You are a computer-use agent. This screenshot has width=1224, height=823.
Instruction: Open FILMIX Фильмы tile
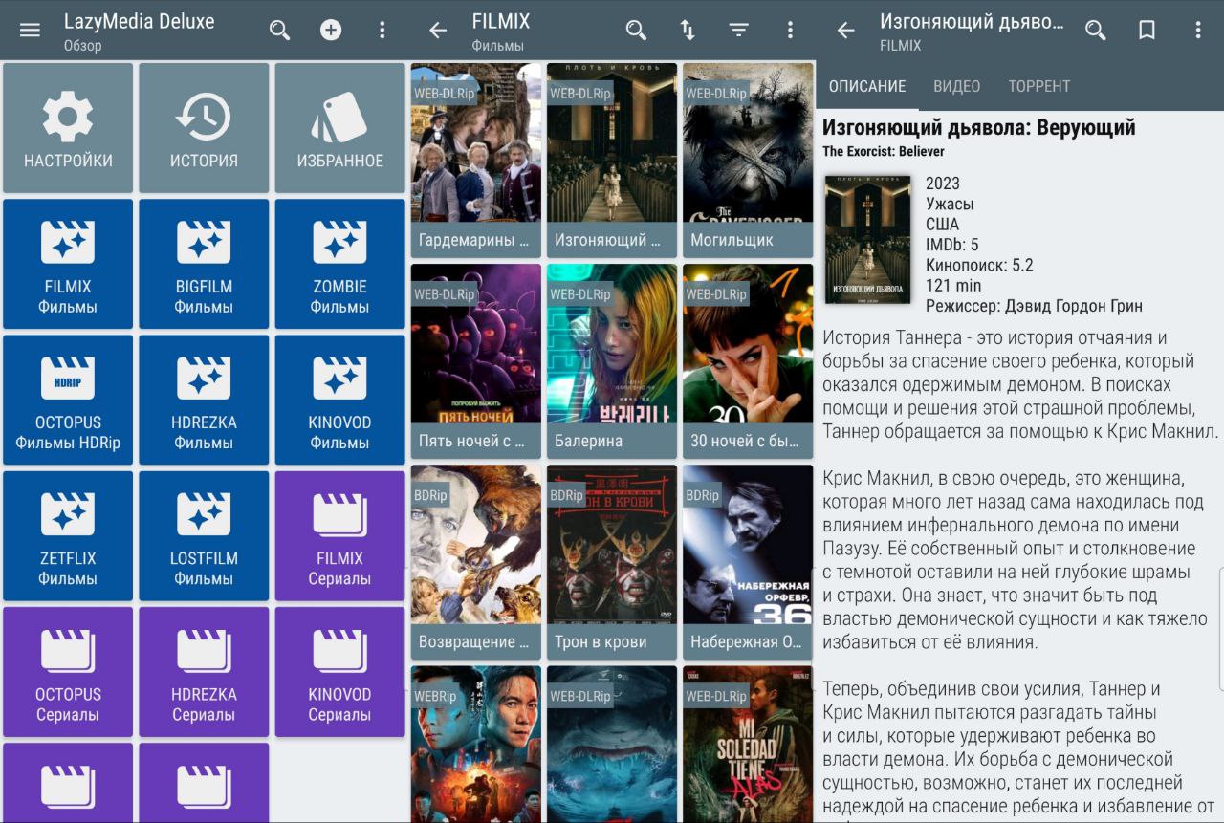pyautogui.click(x=68, y=264)
